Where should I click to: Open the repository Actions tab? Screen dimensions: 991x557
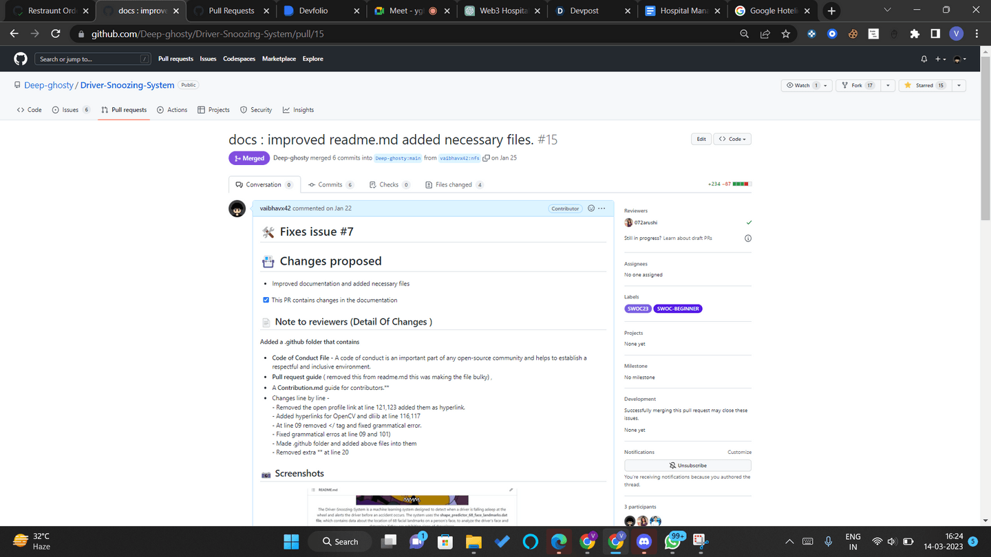(172, 110)
